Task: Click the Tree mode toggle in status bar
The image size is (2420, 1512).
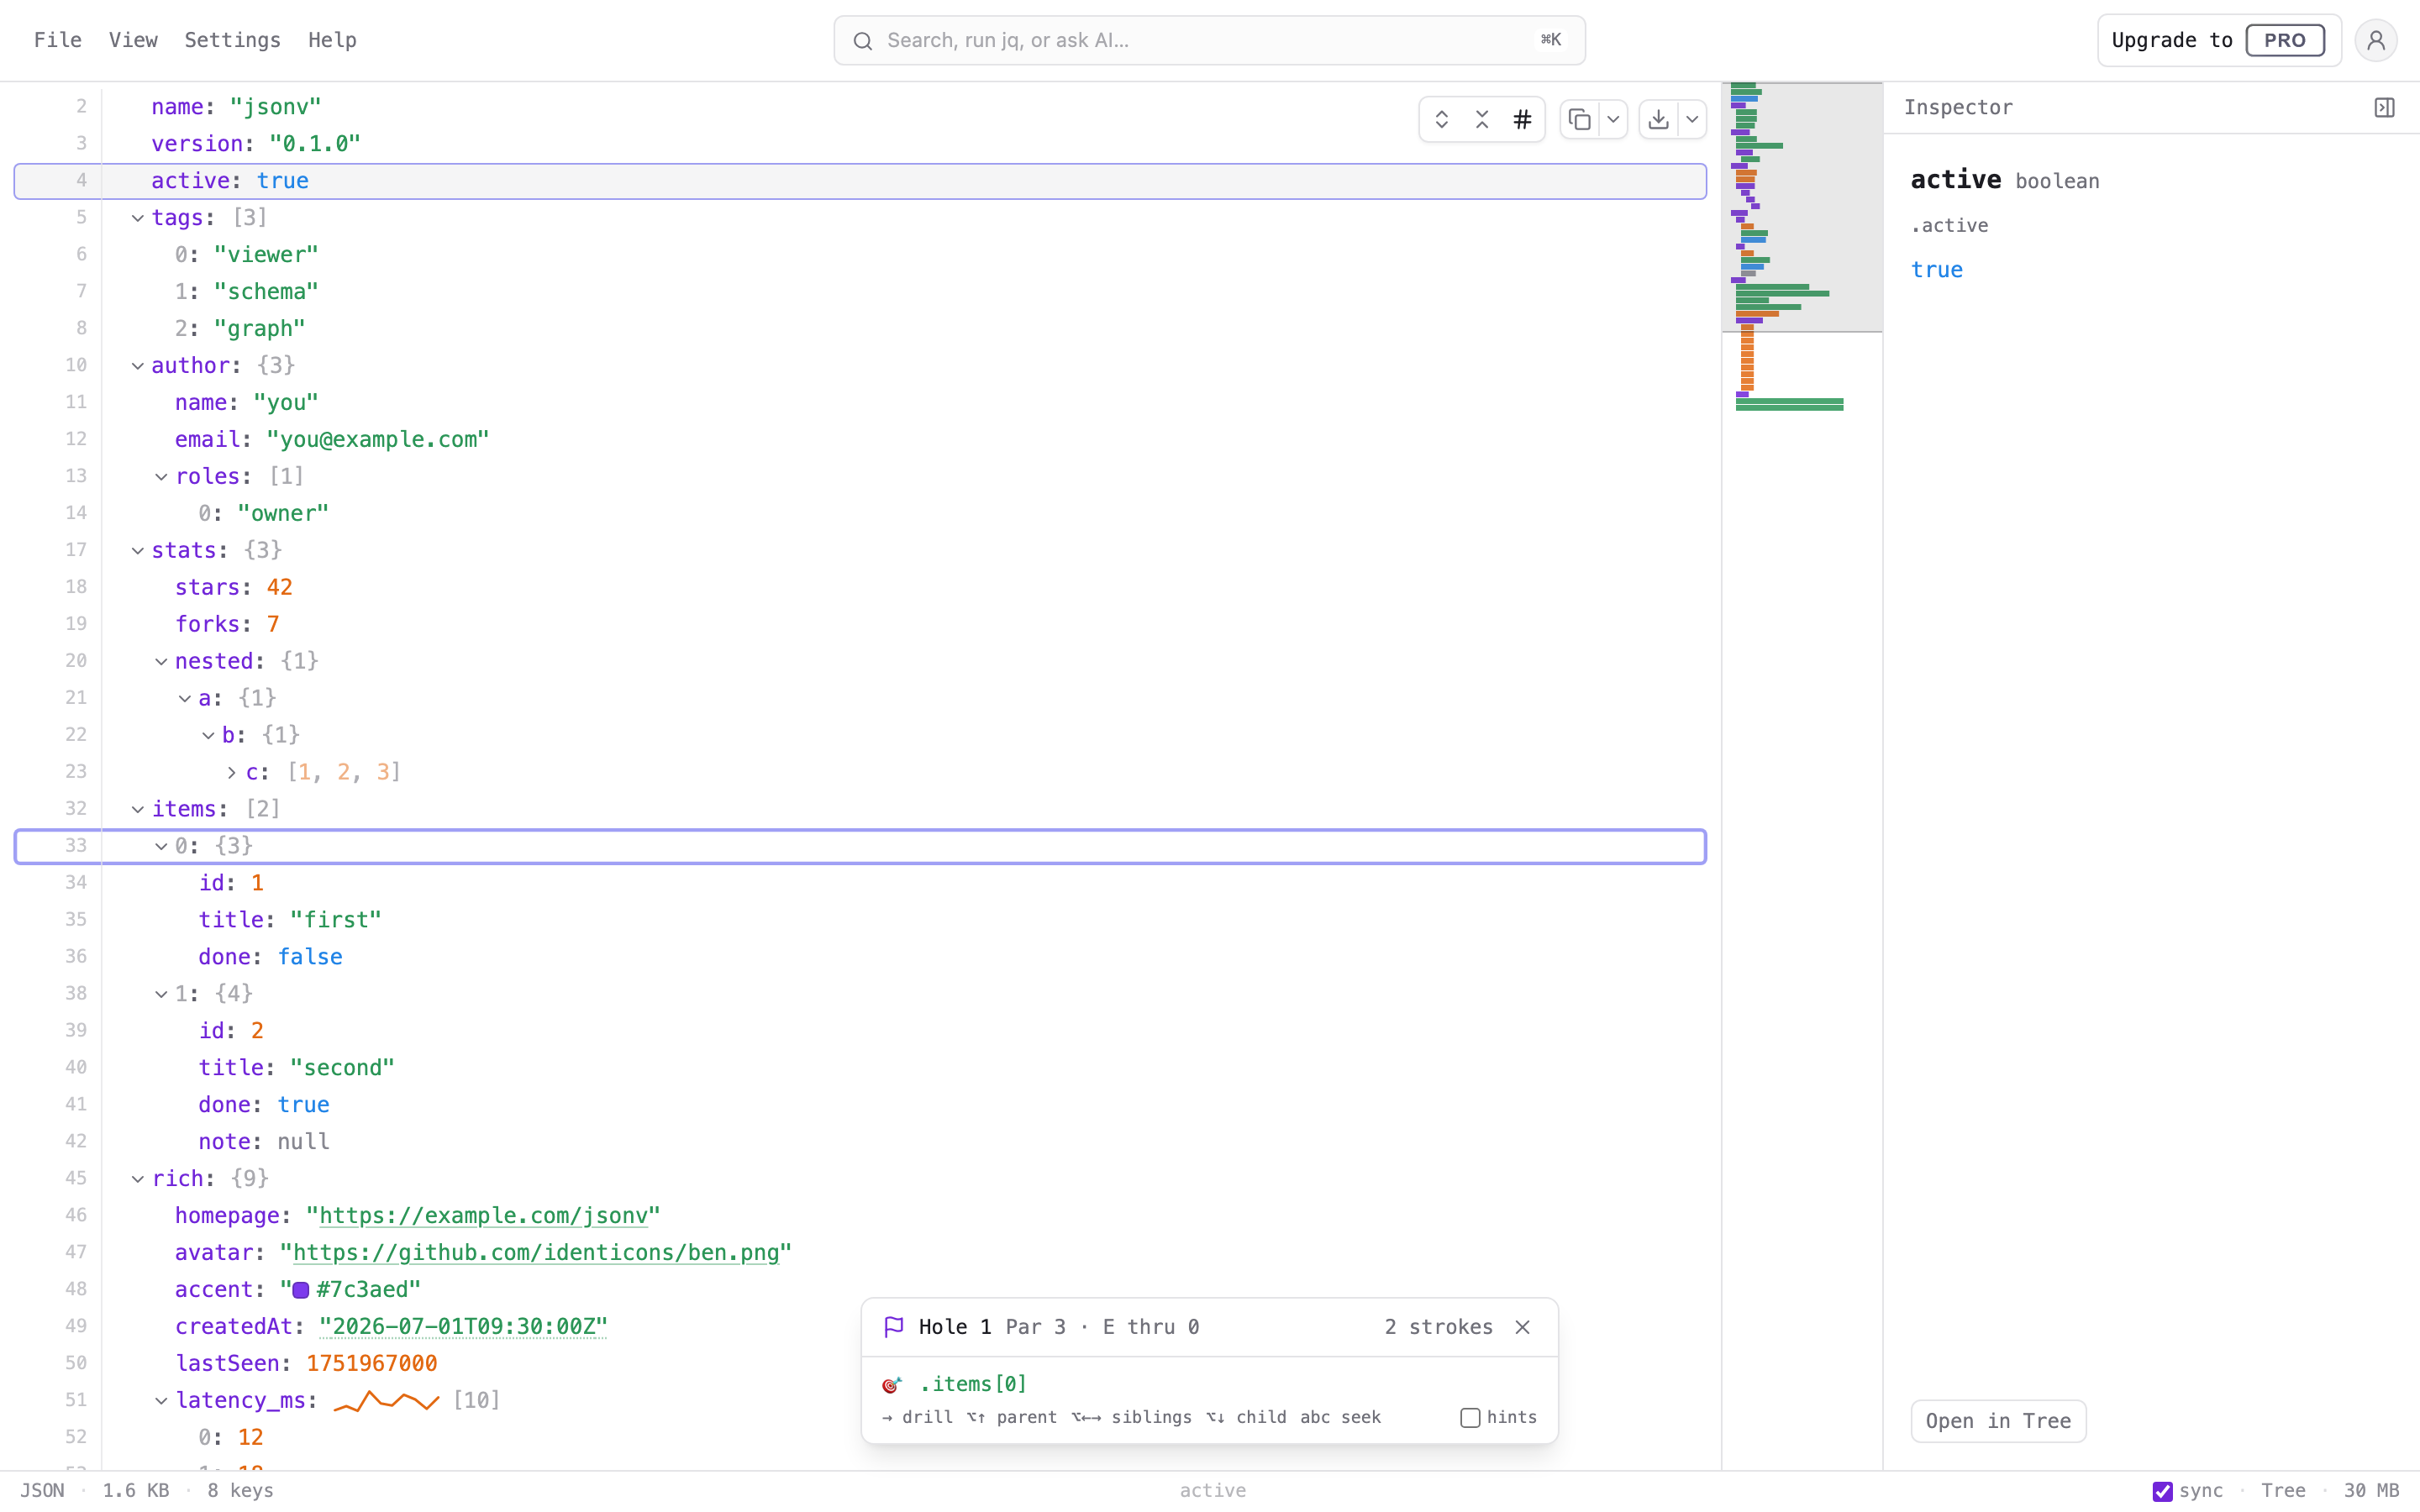Action: [2283, 1491]
